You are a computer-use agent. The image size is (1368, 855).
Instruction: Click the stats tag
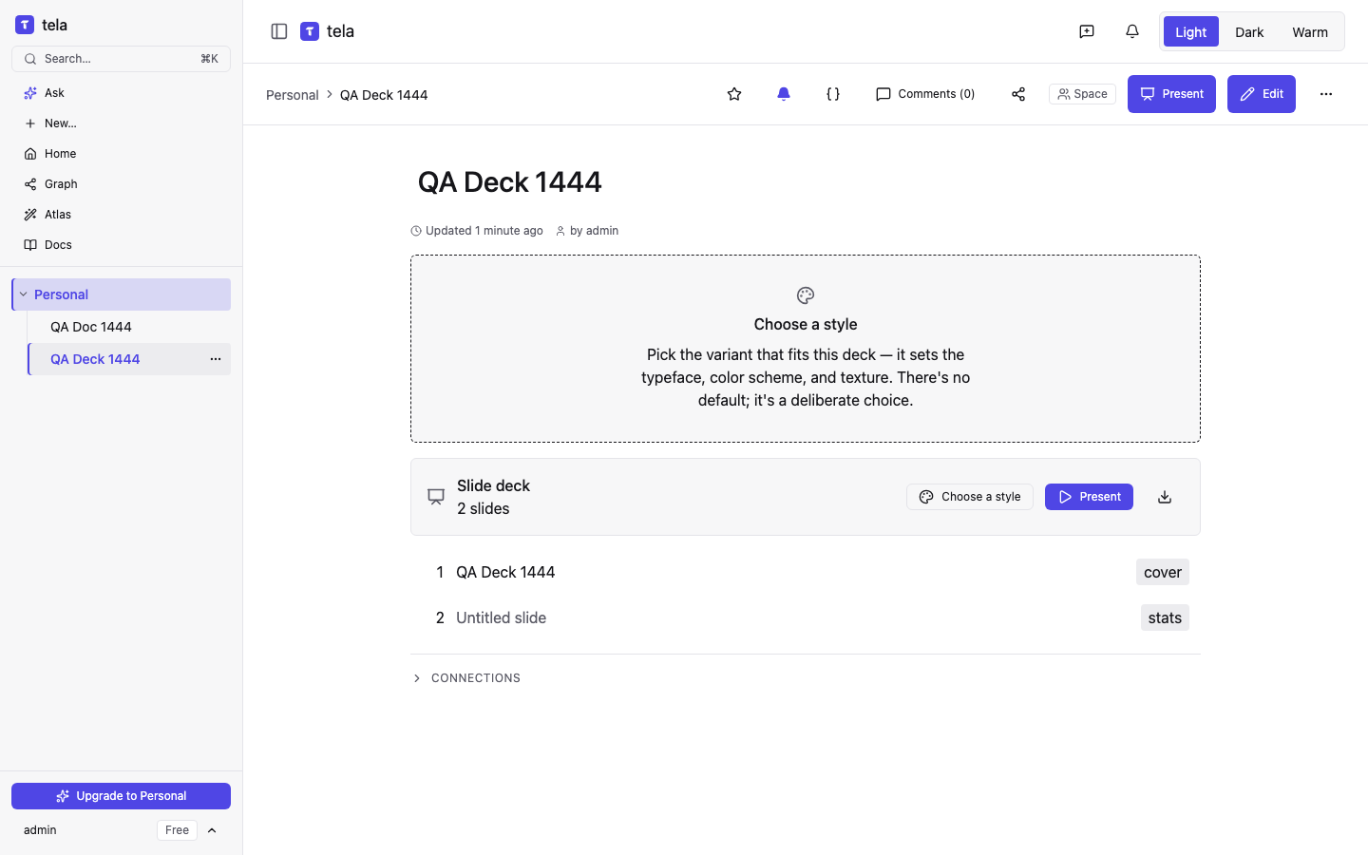(x=1165, y=617)
